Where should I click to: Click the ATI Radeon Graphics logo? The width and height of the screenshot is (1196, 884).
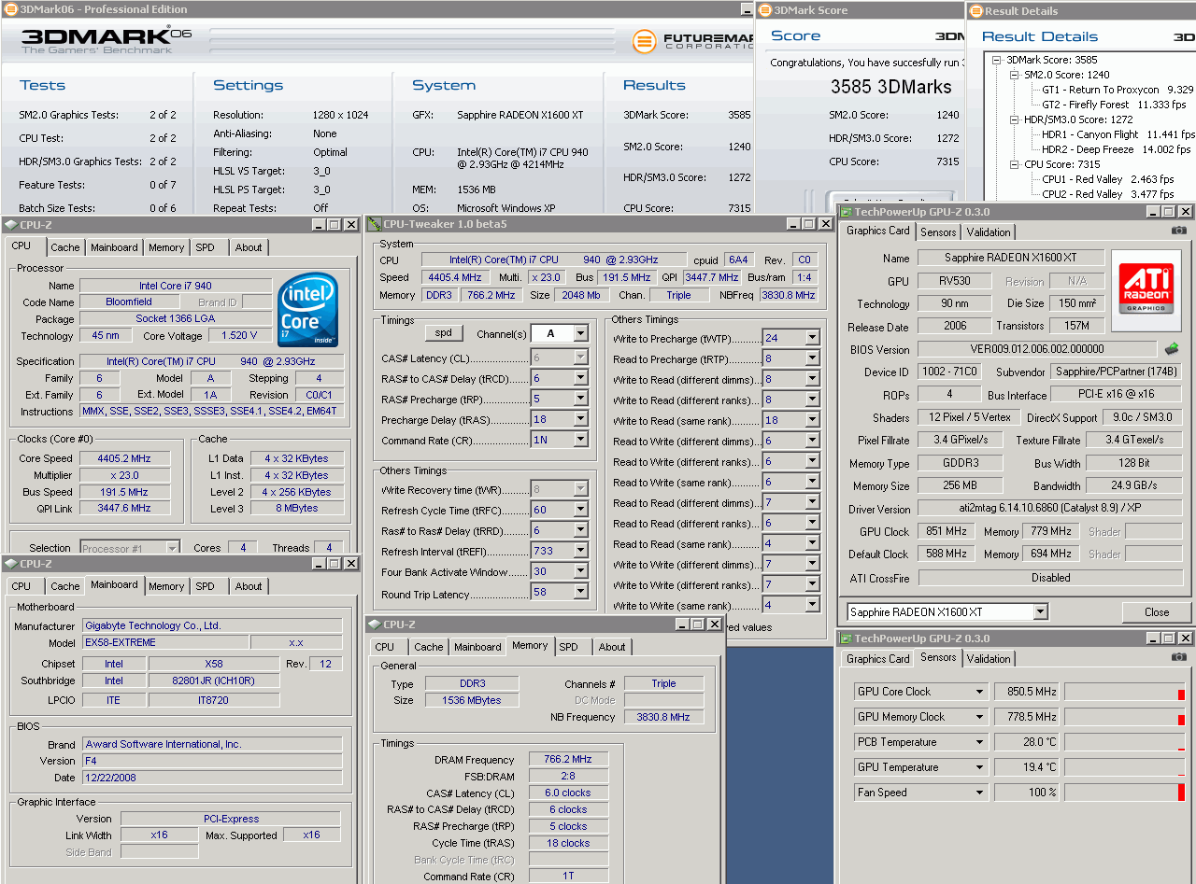pos(1146,290)
